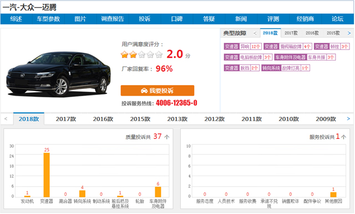Click the hotline number 4006-12365-0

click(x=176, y=103)
